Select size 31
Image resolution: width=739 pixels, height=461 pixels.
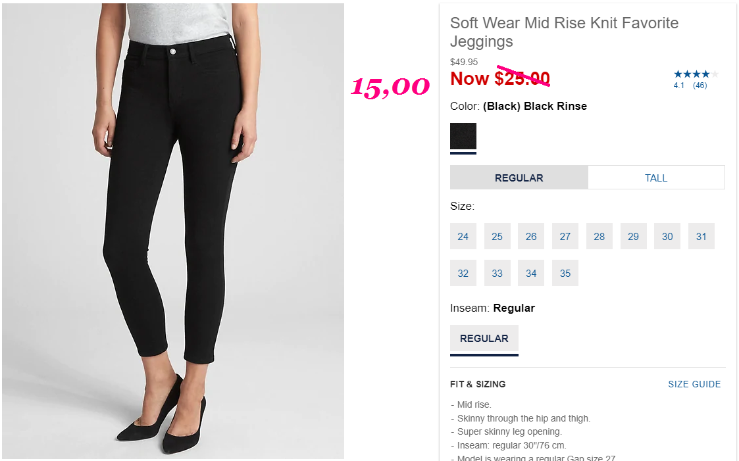point(701,236)
